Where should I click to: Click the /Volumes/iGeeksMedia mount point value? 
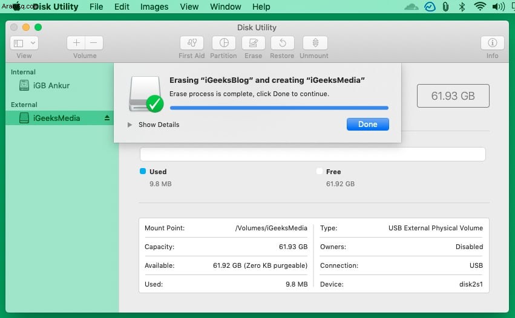271,228
